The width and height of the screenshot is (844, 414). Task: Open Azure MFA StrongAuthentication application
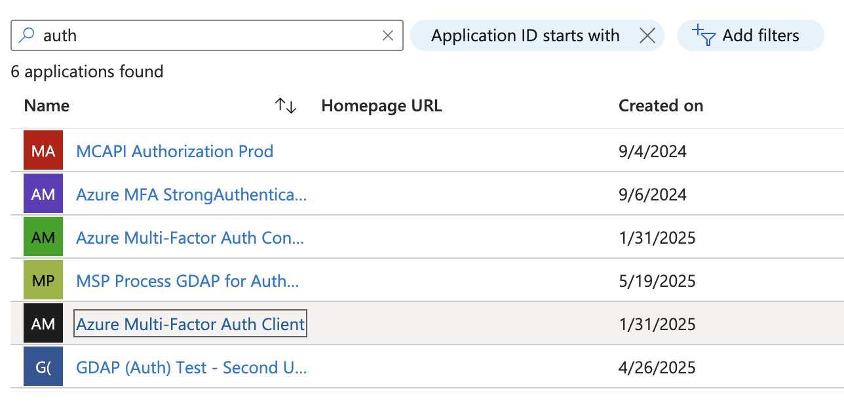click(191, 195)
